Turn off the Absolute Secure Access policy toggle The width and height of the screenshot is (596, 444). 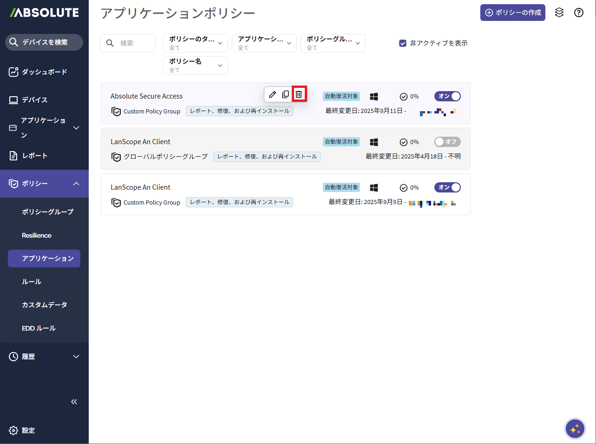tap(447, 96)
